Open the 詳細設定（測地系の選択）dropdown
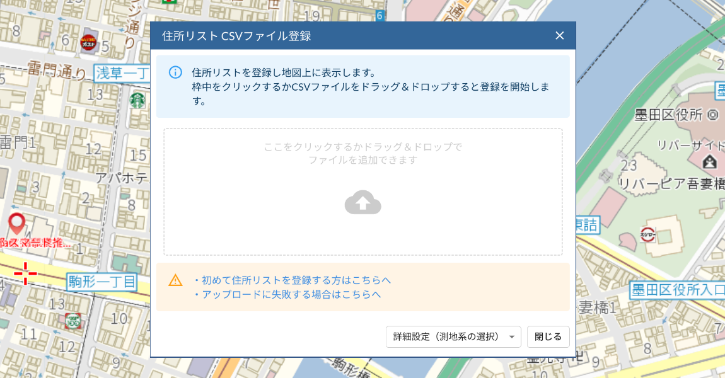This screenshot has width=725, height=378. [453, 336]
